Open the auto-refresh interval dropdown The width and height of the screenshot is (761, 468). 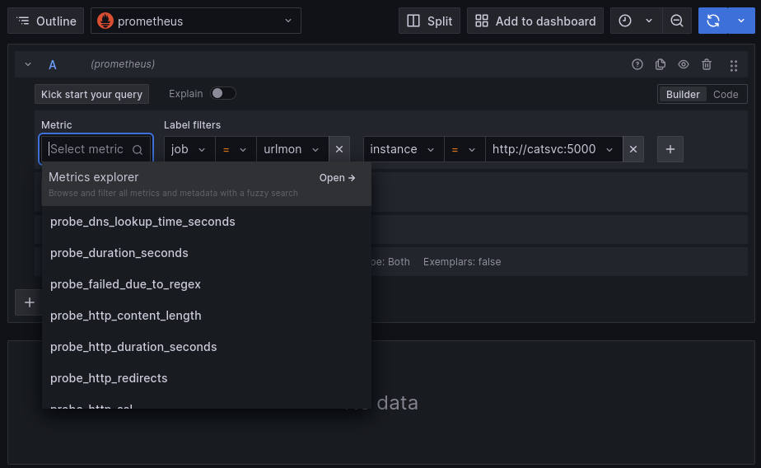click(x=741, y=21)
